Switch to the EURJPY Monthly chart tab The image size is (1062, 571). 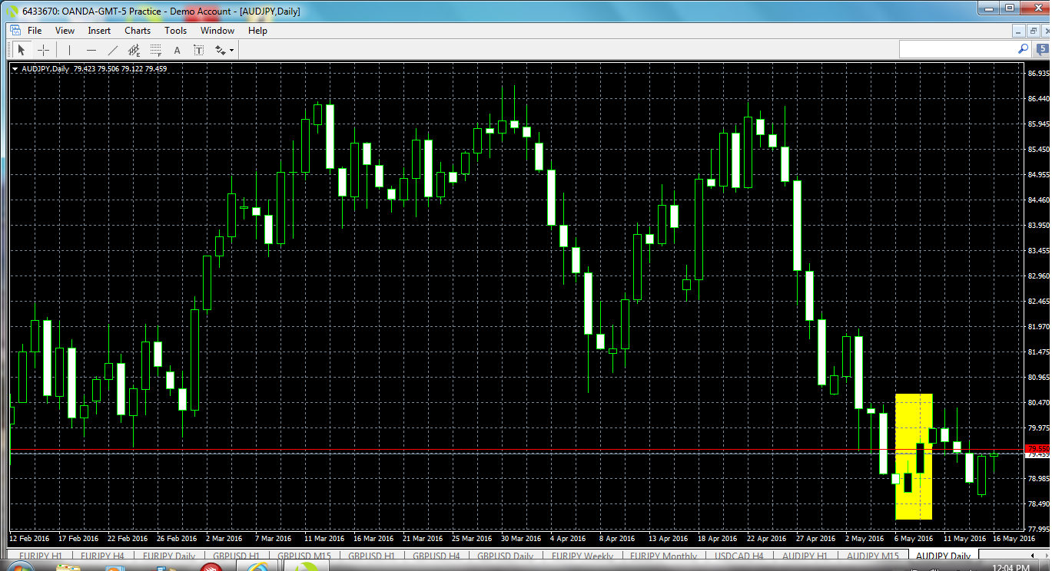tap(662, 556)
